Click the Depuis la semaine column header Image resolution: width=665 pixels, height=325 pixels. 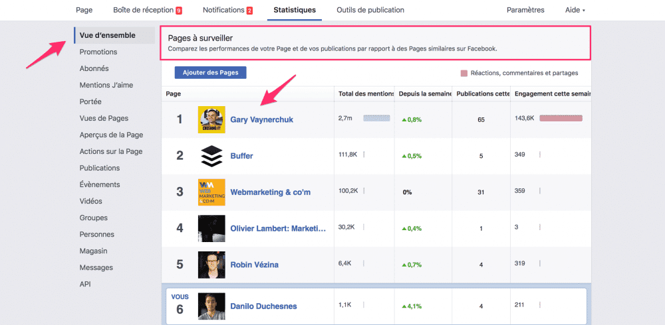[x=424, y=94]
